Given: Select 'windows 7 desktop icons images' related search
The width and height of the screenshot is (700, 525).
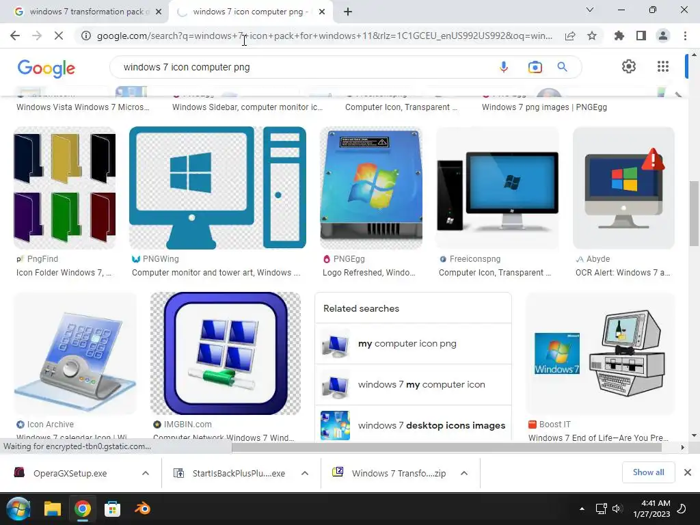Looking at the screenshot, I should tap(413, 425).
